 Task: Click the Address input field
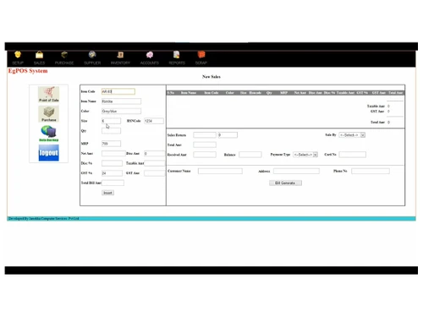click(296, 171)
